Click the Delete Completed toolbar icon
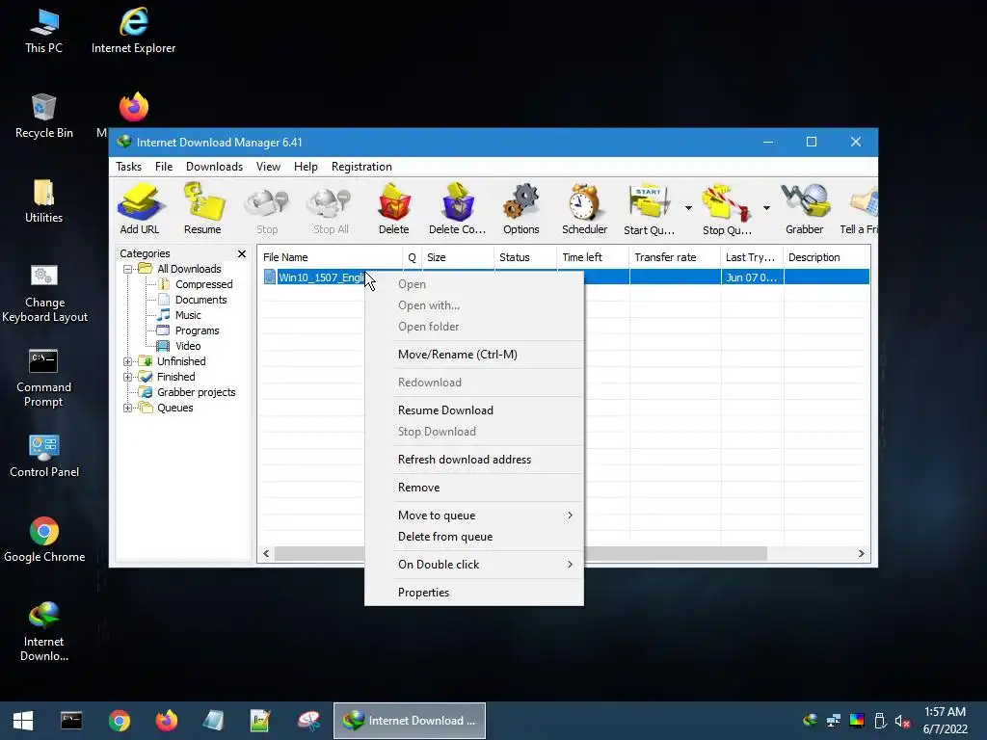 [x=457, y=208]
